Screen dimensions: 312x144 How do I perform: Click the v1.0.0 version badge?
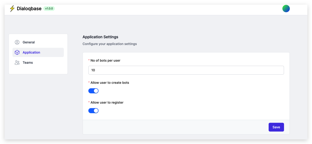[49, 9]
